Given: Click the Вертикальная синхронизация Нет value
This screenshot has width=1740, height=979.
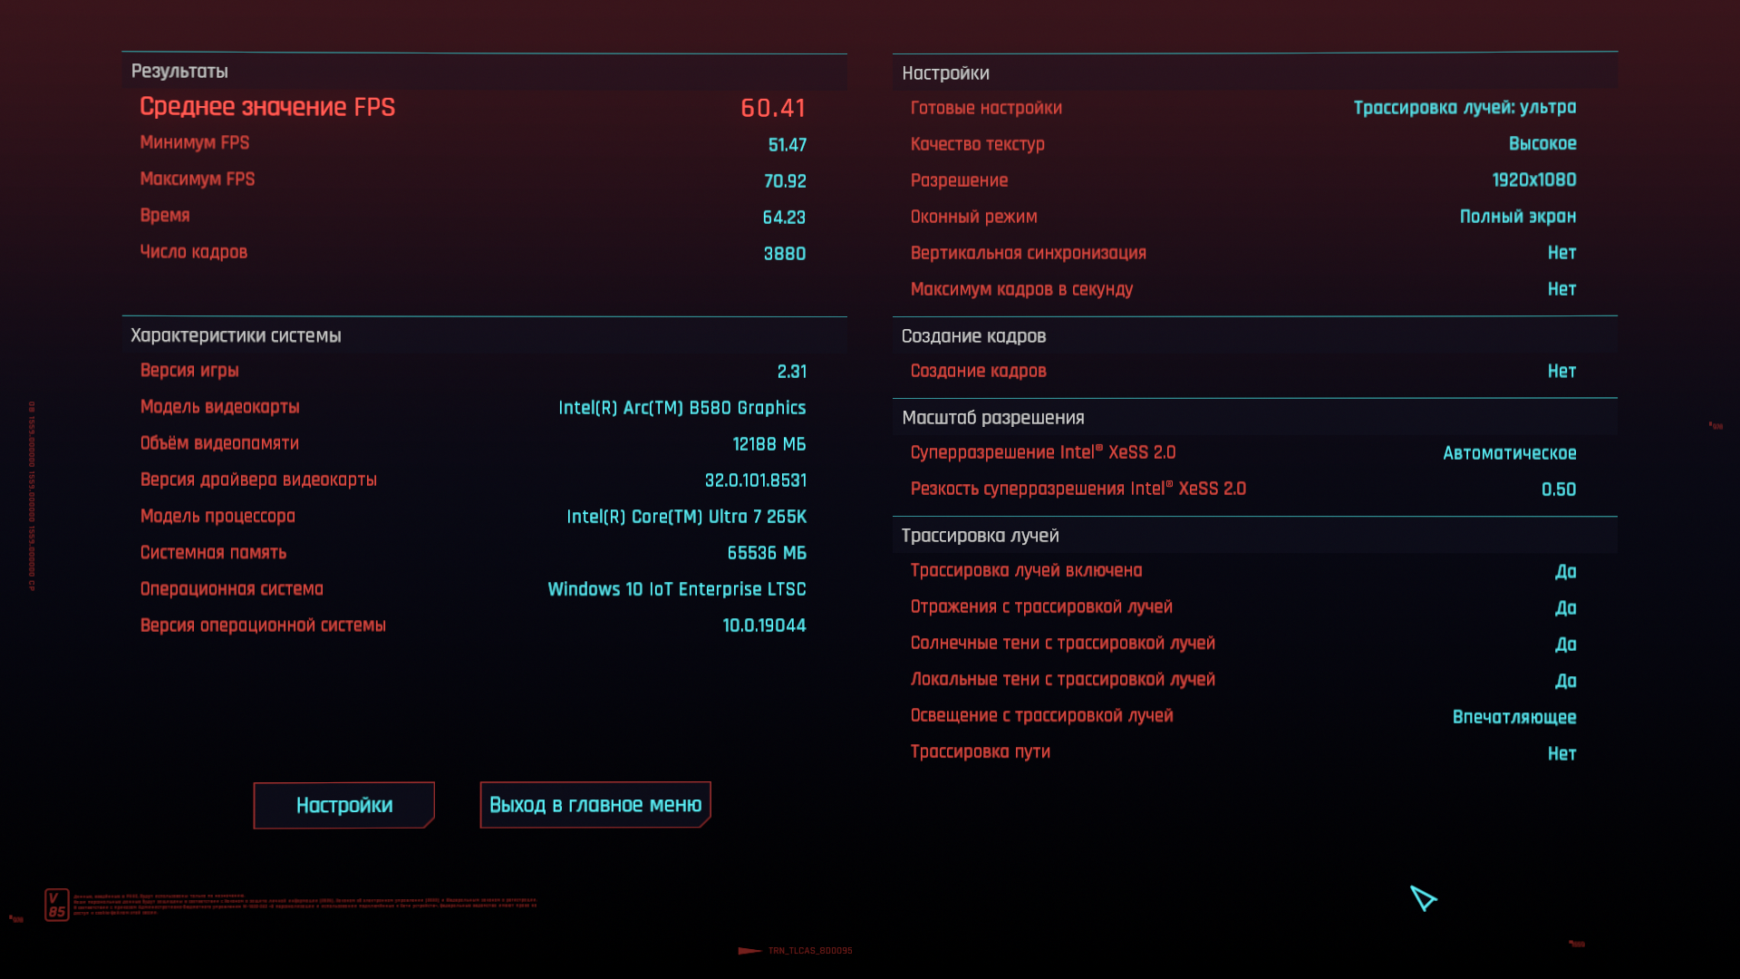Looking at the screenshot, I should point(1561,253).
